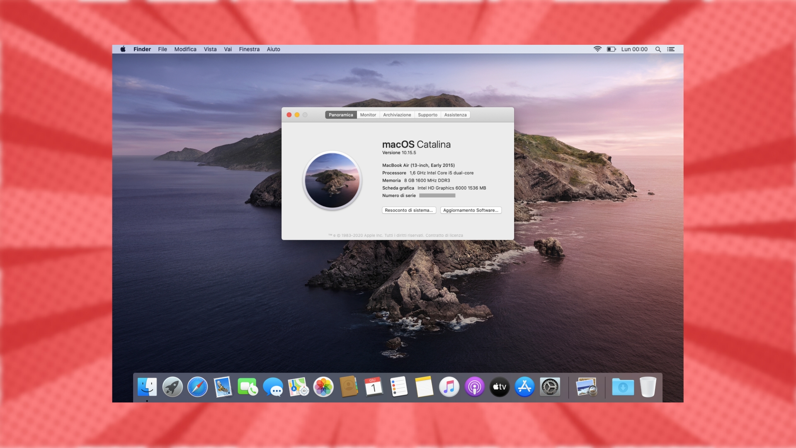Screen dimensions: 796x448
Task: Click the Intel HD Graphics 6000 text
Action: coord(451,188)
